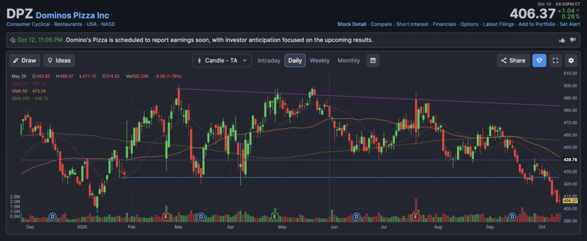Click the Ideas lightbulb button
This screenshot has width=587, height=241.
[59, 60]
